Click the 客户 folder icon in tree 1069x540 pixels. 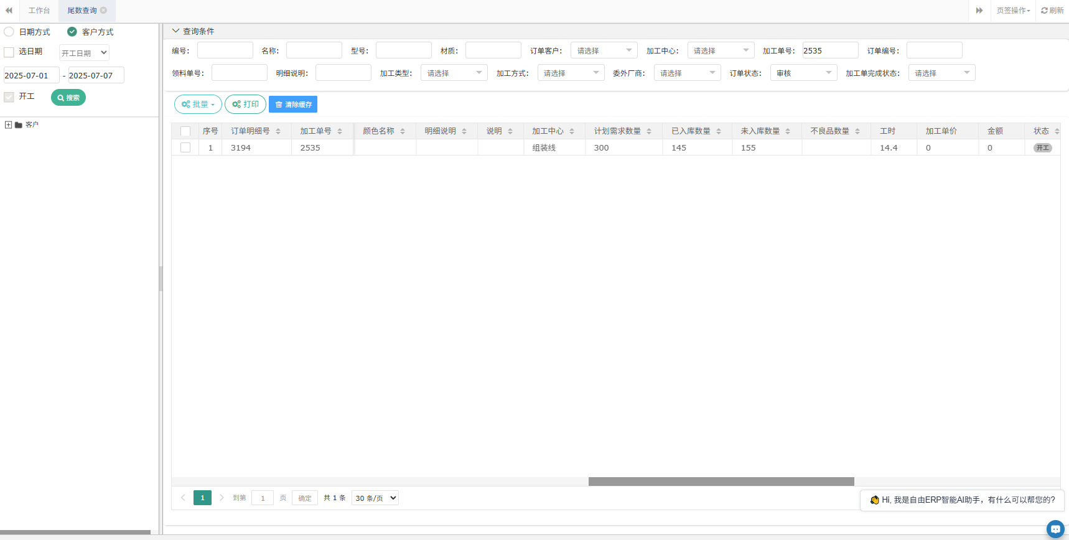coord(19,125)
